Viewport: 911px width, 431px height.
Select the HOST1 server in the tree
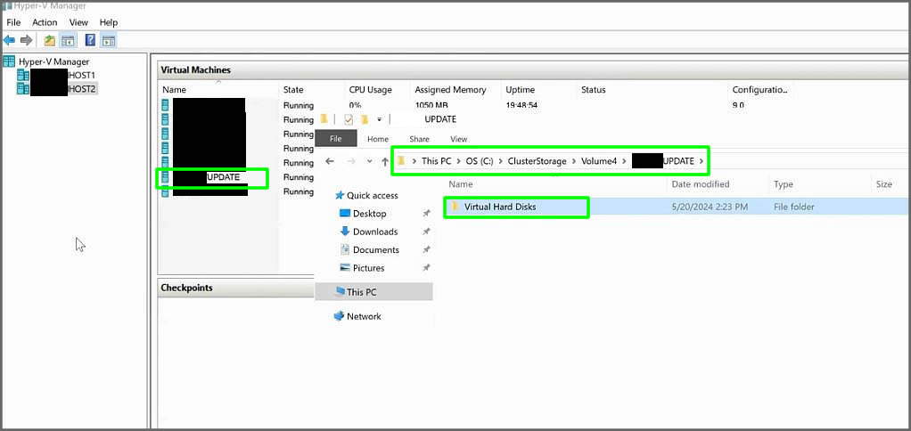click(x=81, y=76)
